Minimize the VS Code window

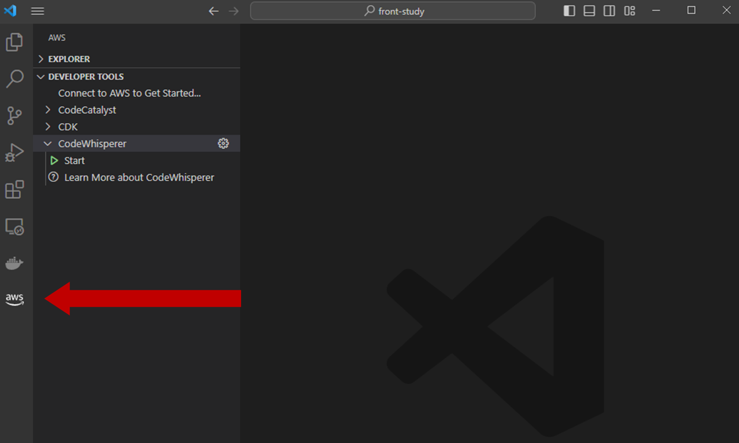[656, 10]
